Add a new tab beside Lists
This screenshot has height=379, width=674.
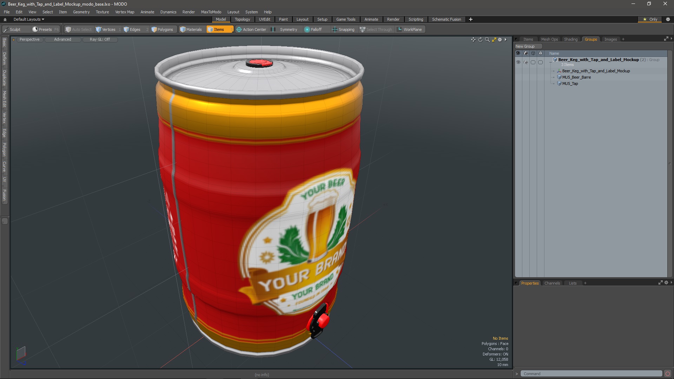point(585,283)
